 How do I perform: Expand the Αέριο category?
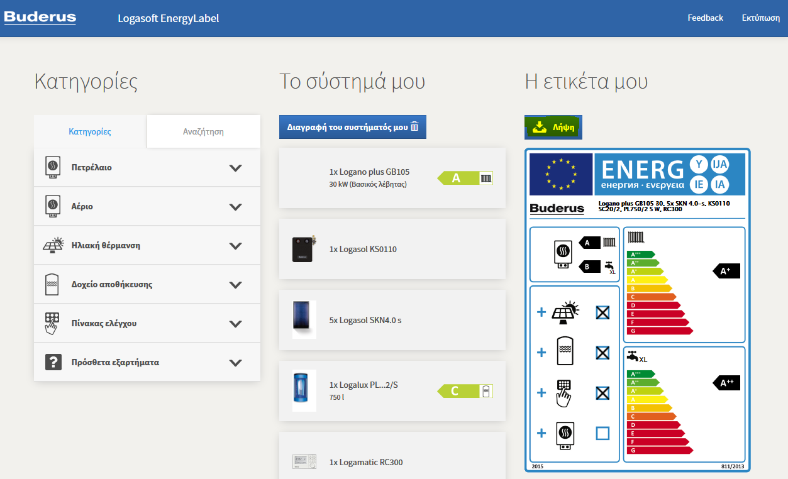(236, 207)
